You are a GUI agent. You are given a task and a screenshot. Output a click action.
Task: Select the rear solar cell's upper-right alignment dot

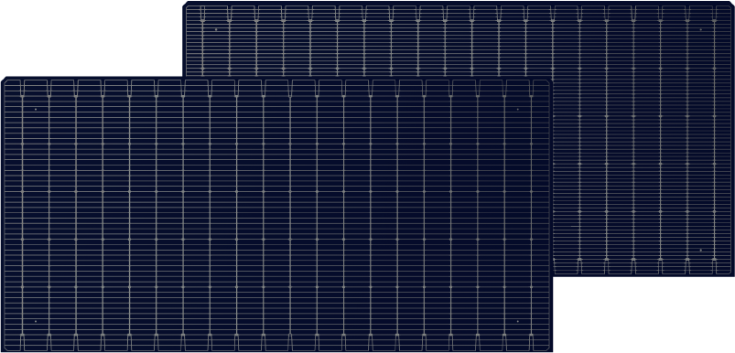[x=701, y=29]
